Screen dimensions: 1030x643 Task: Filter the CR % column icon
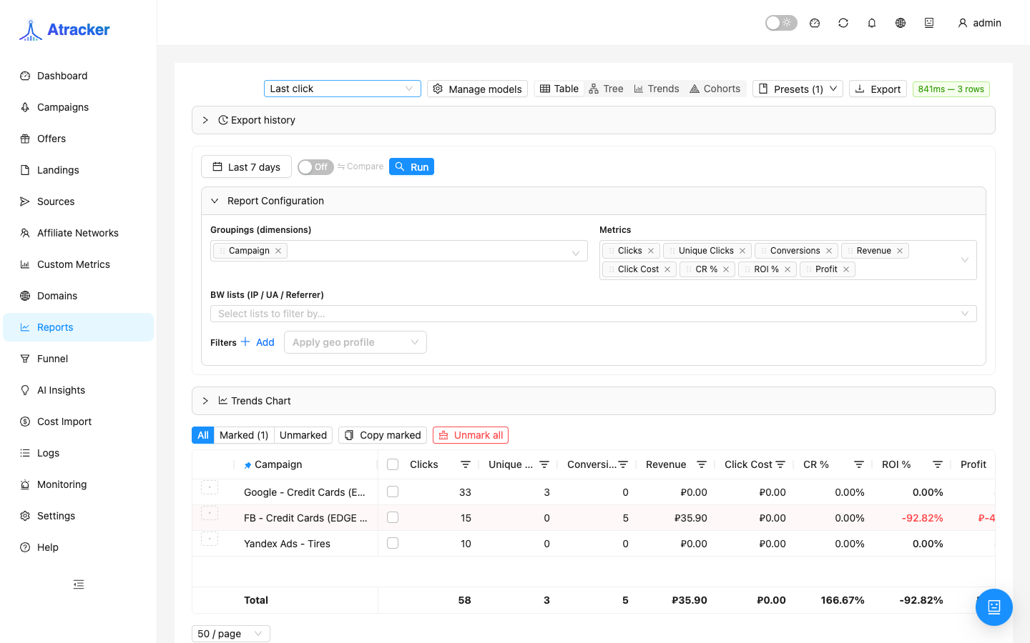tap(859, 464)
